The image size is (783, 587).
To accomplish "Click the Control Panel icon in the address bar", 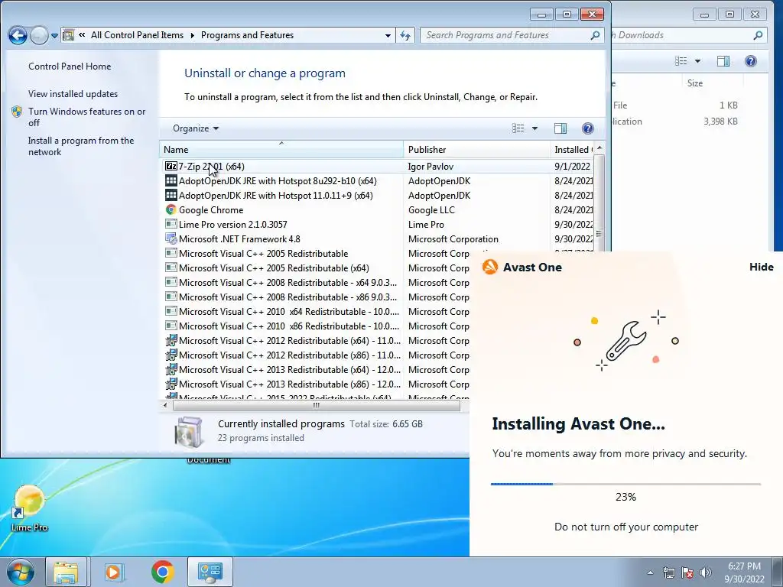I will (69, 35).
